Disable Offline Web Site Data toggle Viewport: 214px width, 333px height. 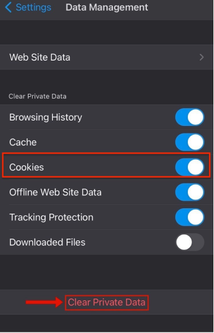(190, 192)
